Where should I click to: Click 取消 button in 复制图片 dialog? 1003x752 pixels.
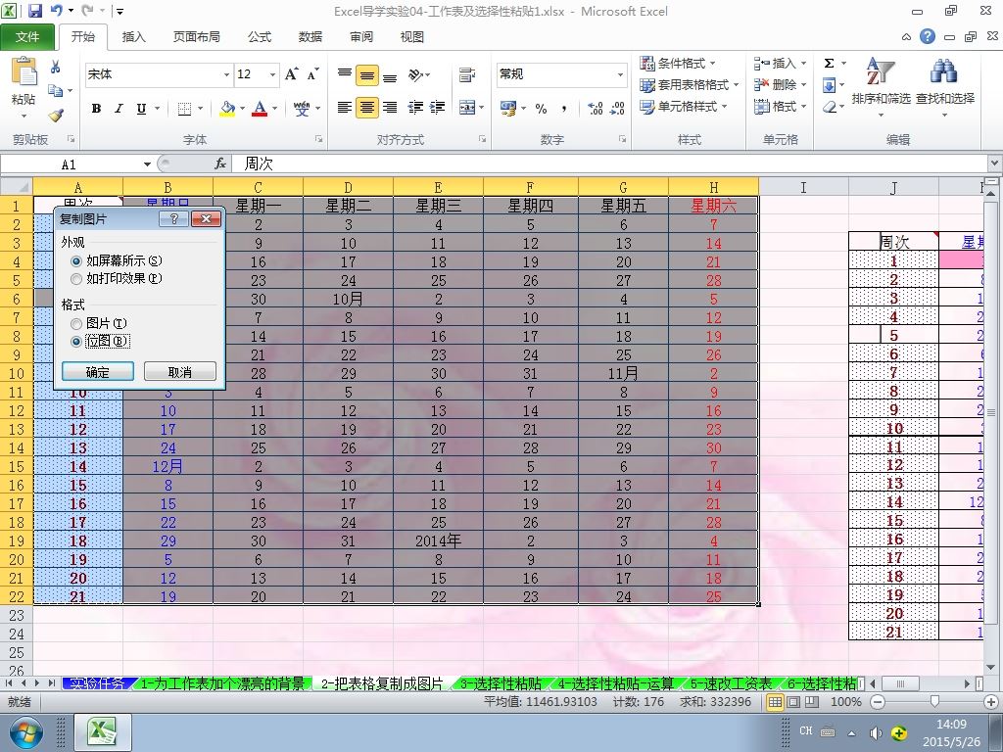pos(180,371)
